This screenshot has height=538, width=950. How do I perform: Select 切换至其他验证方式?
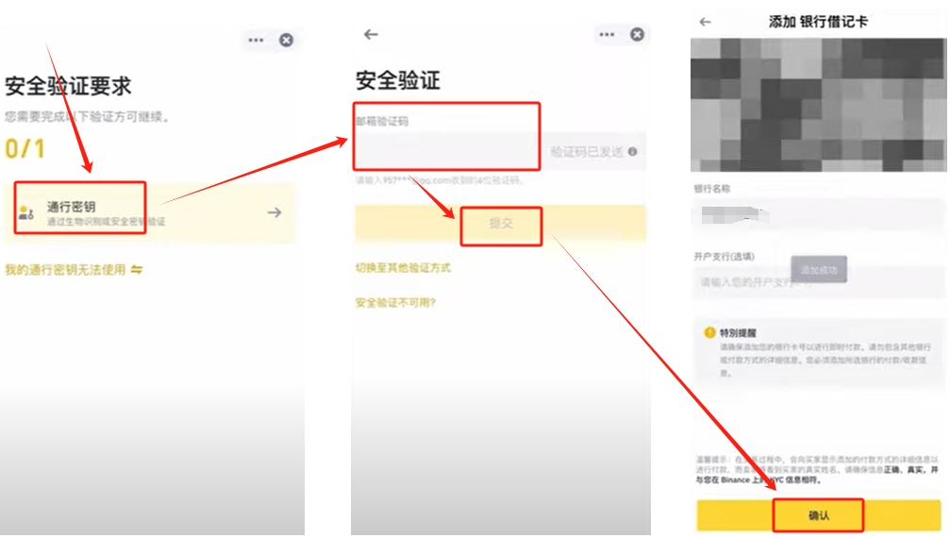point(403,268)
